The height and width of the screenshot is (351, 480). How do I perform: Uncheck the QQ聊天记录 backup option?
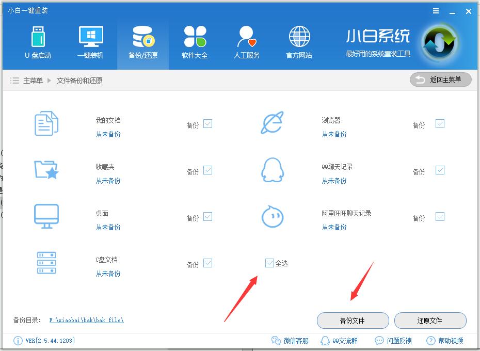point(440,170)
